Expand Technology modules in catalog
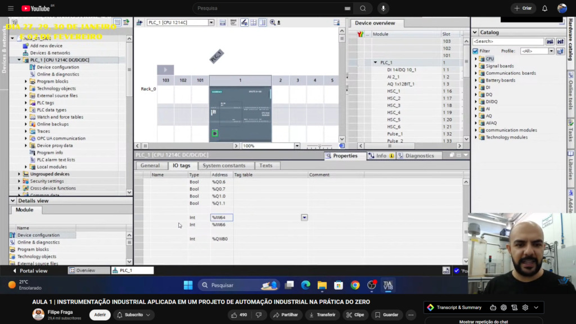576x324 pixels. coord(476,137)
